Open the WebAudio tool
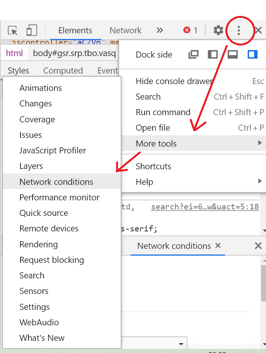 62,322
